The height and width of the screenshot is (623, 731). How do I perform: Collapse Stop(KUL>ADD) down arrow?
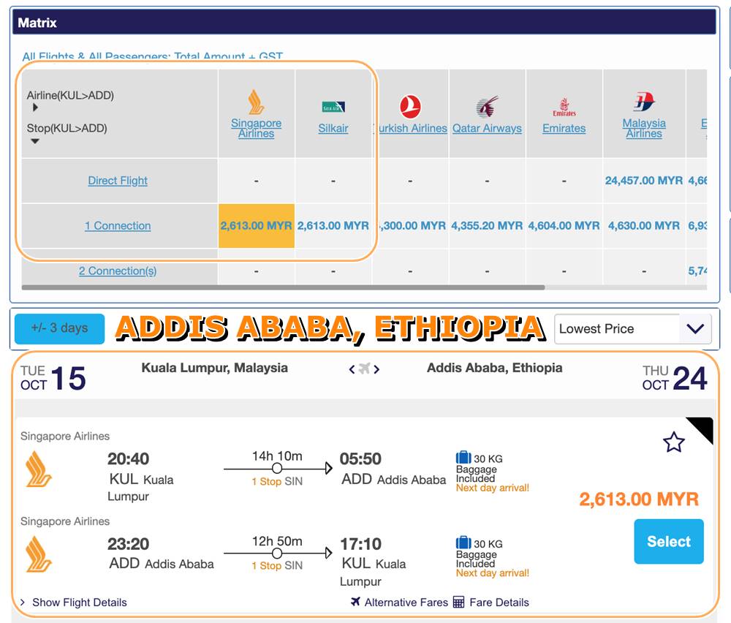point(35,141)
